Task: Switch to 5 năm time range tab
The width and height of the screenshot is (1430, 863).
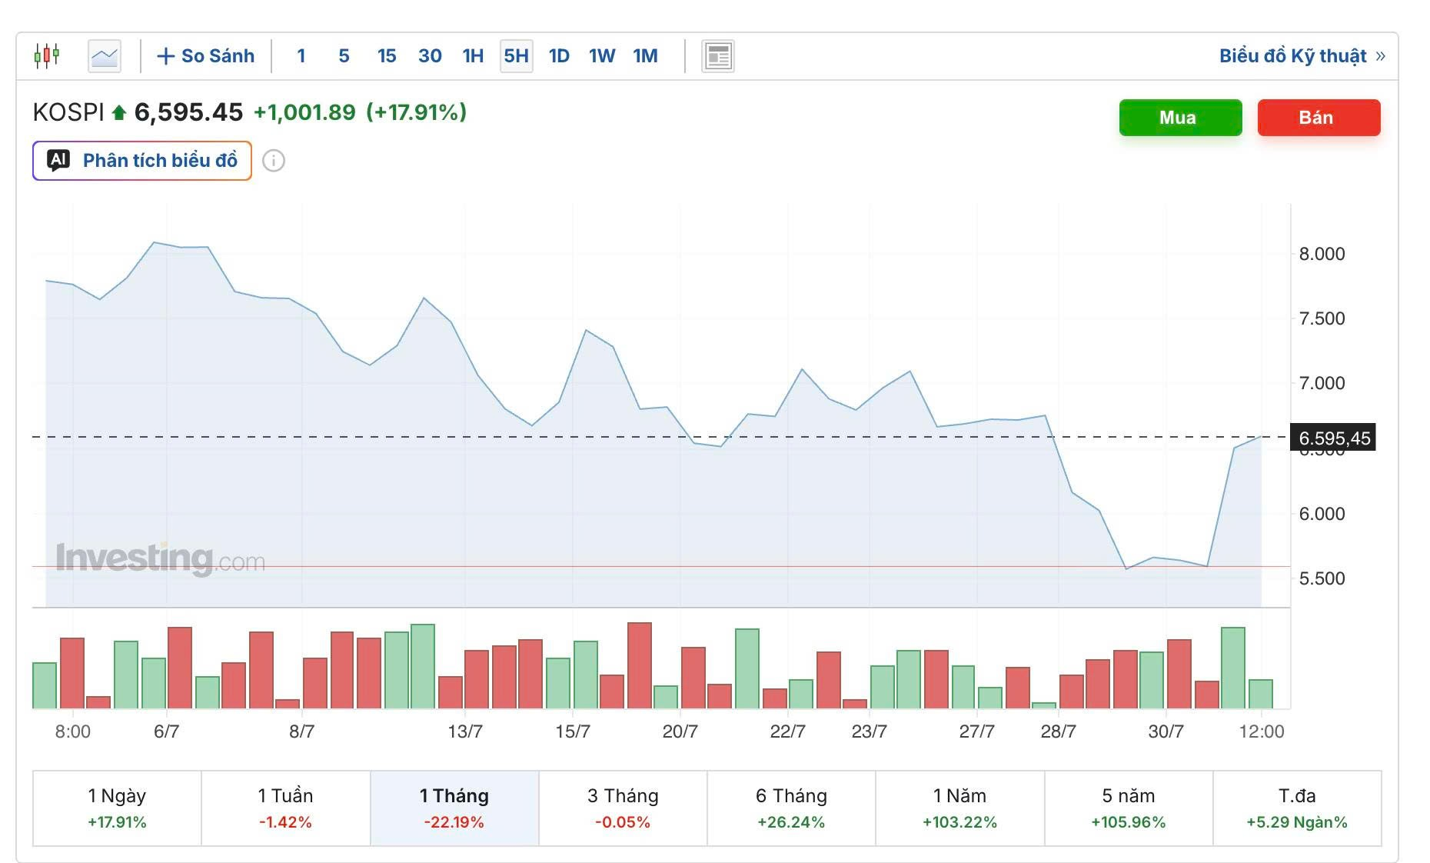Action: [x=1129, y=808]
